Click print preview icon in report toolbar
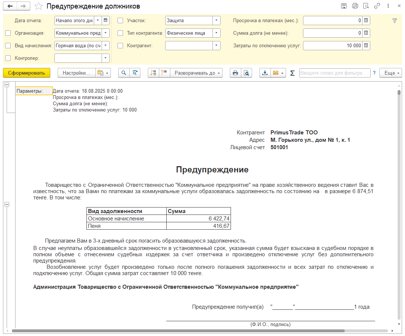Image resolution: width=405 pixels, height=336 pixels. pos(246,73)
